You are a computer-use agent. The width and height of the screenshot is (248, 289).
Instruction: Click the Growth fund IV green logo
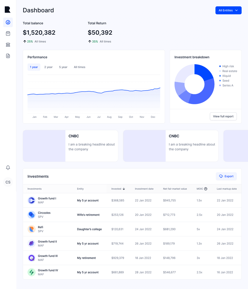click(x=31, y=272)
